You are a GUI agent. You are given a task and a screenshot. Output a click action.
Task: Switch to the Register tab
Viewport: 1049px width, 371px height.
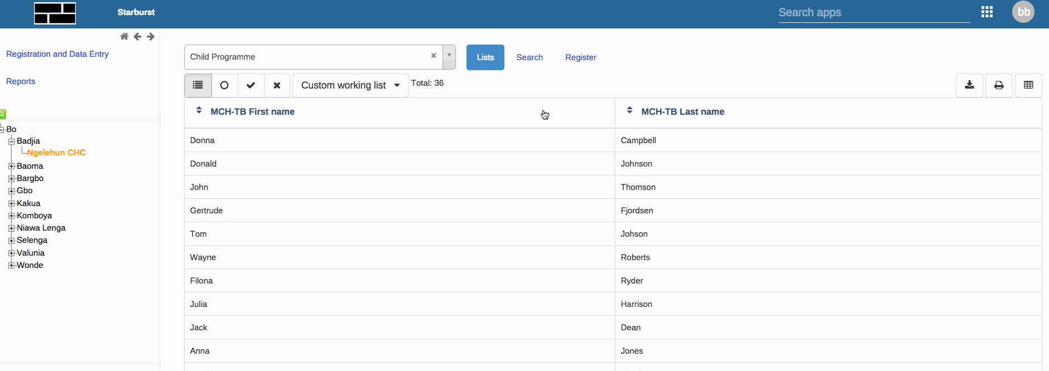(580, 57)
